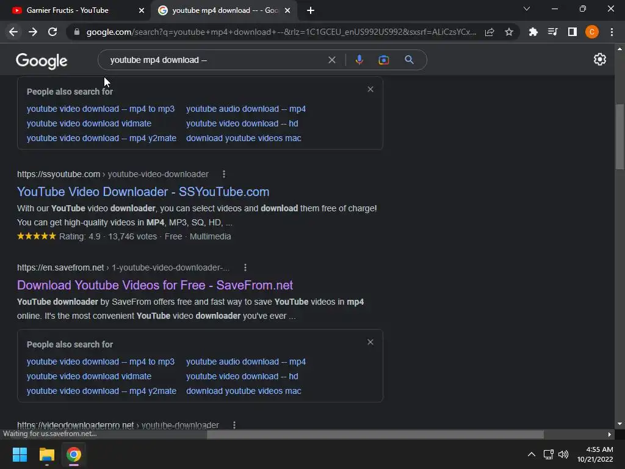Open the Chrome three-dot menu
Screen dimensions: 625x469
click(612, 32)
